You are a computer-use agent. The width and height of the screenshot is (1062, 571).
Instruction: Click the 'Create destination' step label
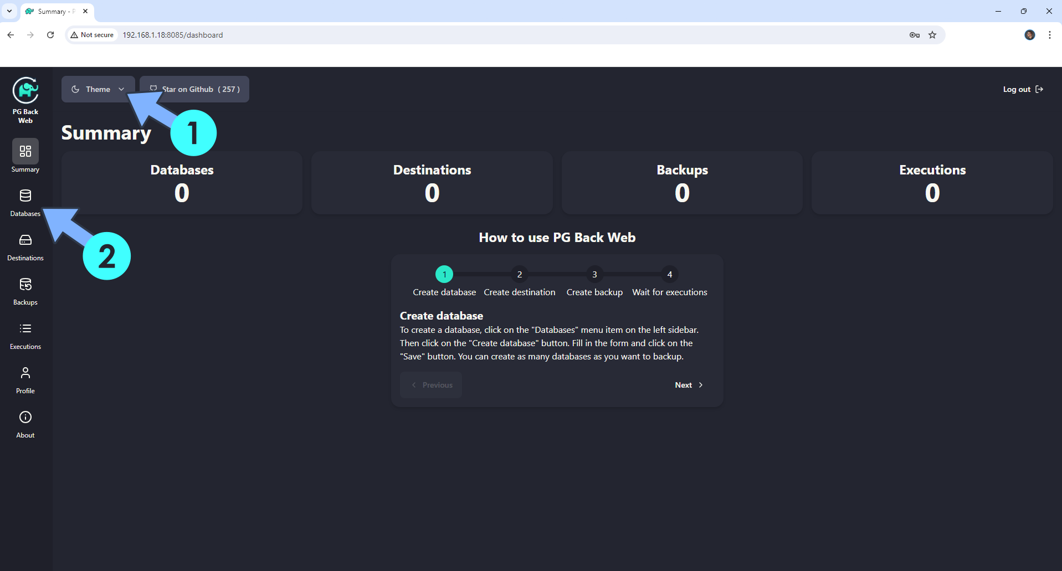coord(520,292)
